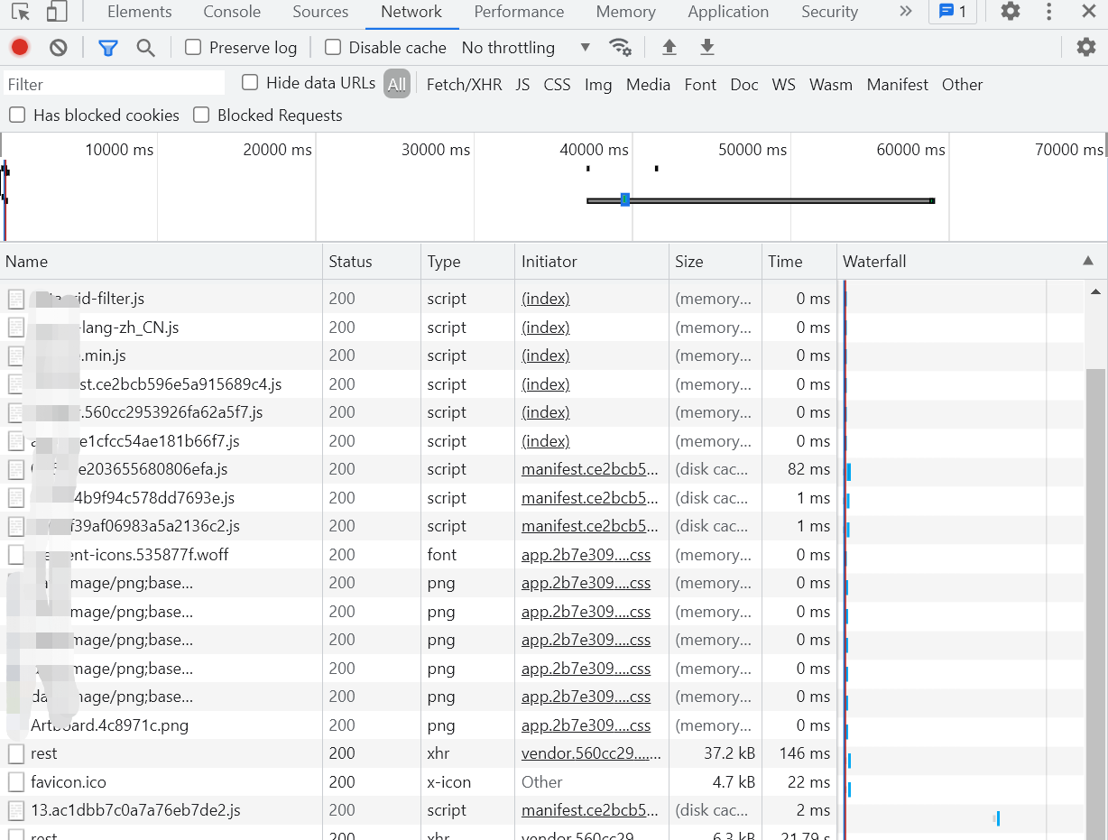
Task: Filter requests by JS
Action: pos(522,84)
